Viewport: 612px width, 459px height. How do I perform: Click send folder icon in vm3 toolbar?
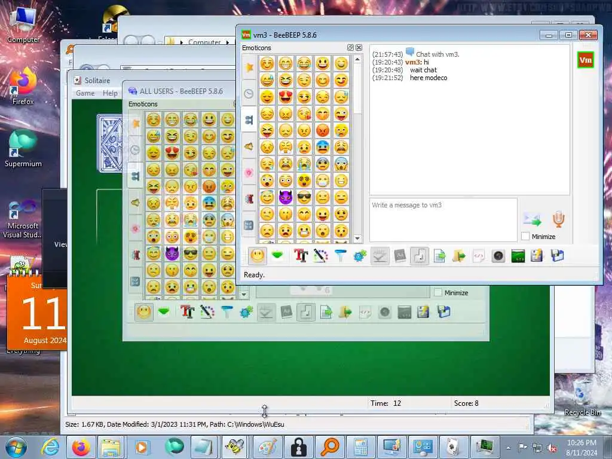tap(459, 256)
